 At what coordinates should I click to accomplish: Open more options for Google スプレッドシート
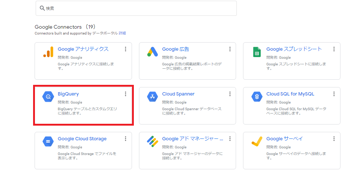[x=334, y=49]
